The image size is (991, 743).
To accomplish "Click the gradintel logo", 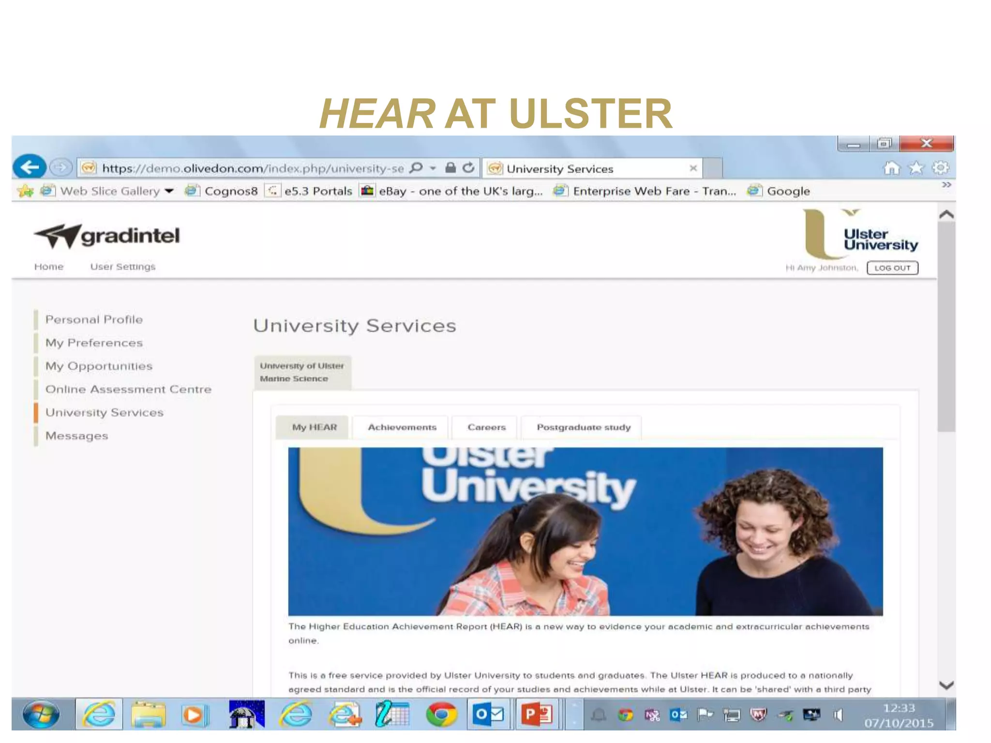I will pyautogui.click(x=107, y=236).
